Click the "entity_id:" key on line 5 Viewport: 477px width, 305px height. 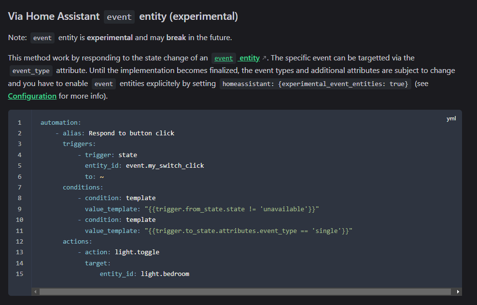click(x=103, y=165)
